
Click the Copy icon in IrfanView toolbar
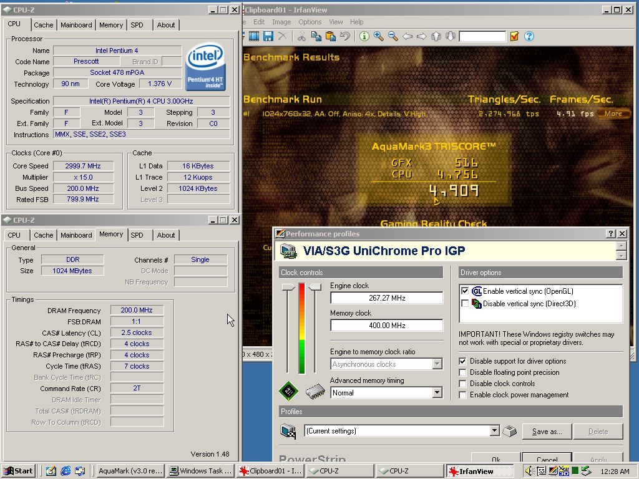tap(316, 36)
